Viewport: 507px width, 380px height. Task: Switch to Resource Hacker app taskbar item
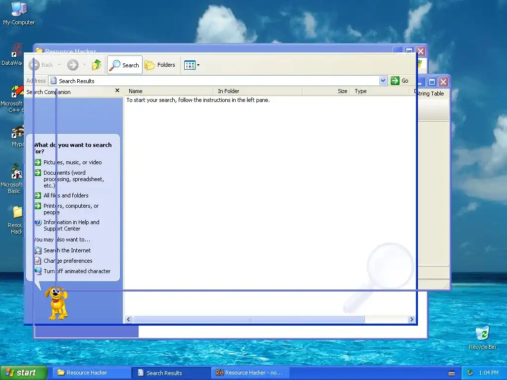tap(250, 373)
